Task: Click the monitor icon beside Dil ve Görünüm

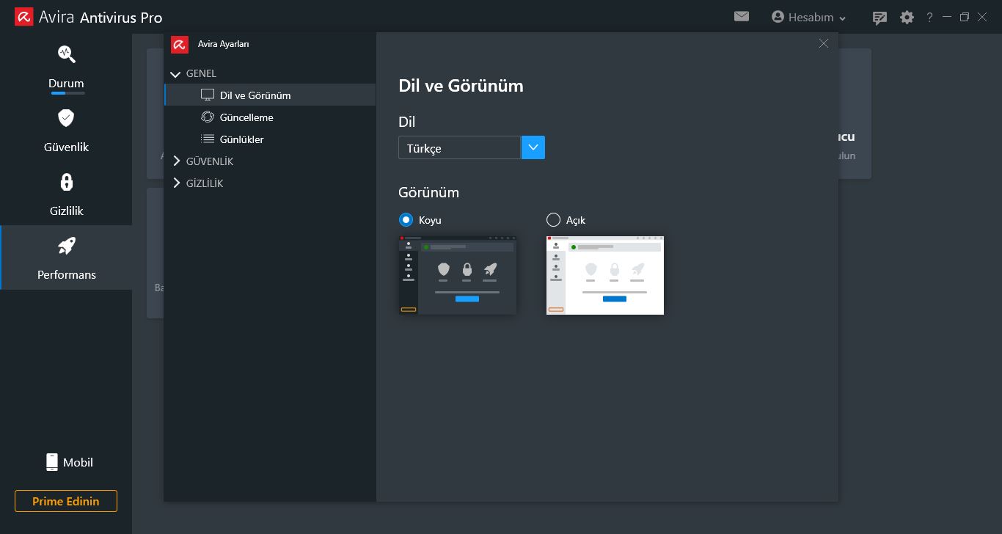Action: pyautogui.click(x=208, y=95)
